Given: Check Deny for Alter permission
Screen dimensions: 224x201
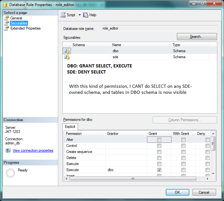Looking at the screenshot, I should click(207, 140).
